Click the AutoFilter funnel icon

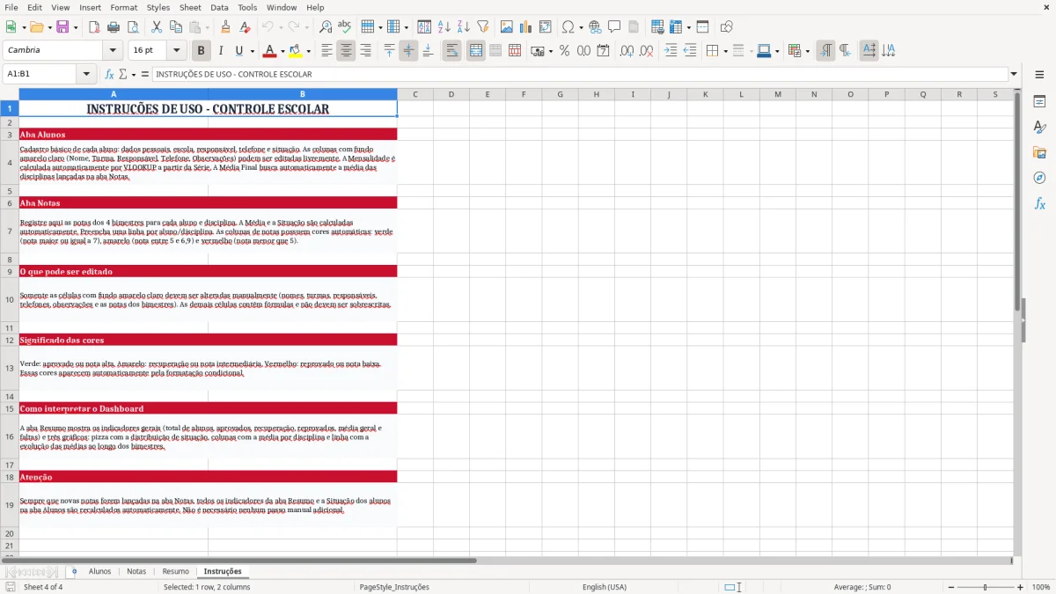point(482,27)
